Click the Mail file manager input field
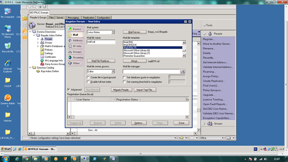 151,71
